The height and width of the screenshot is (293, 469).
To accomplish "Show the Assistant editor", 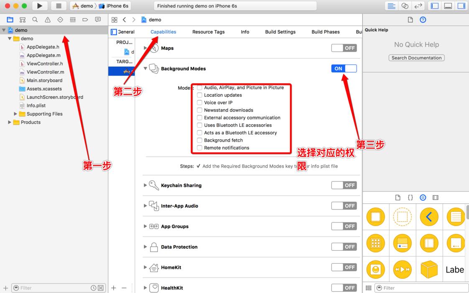I will tap(405, 6).
